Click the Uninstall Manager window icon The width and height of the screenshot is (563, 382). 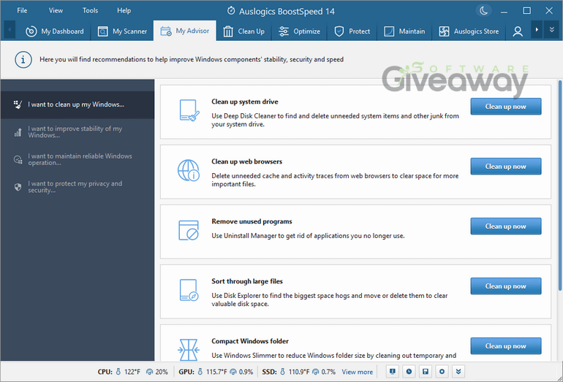189,230
